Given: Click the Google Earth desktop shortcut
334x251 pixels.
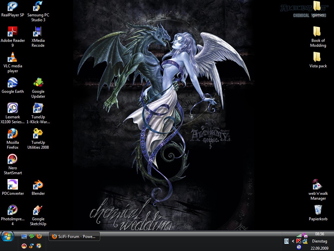Looking at the screenshot, I should pos(13,83).
